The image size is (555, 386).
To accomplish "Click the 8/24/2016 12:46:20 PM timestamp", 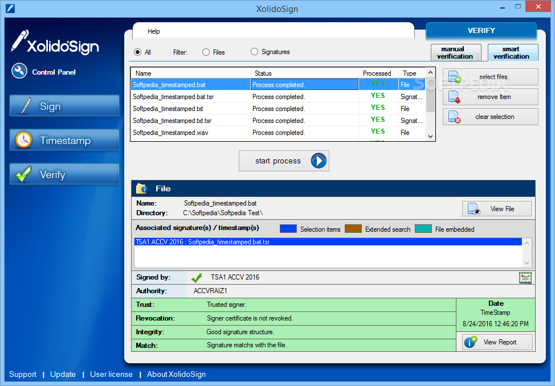I will 496,324.
